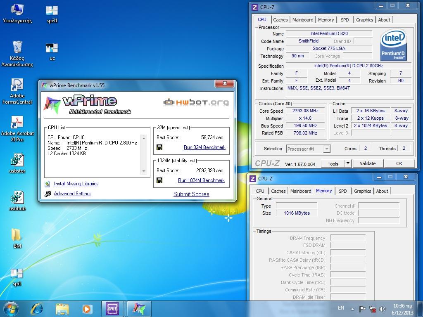The image size is (423, 317).
Task: Click the Code Name value SmithField
Action: coord(308,41)
